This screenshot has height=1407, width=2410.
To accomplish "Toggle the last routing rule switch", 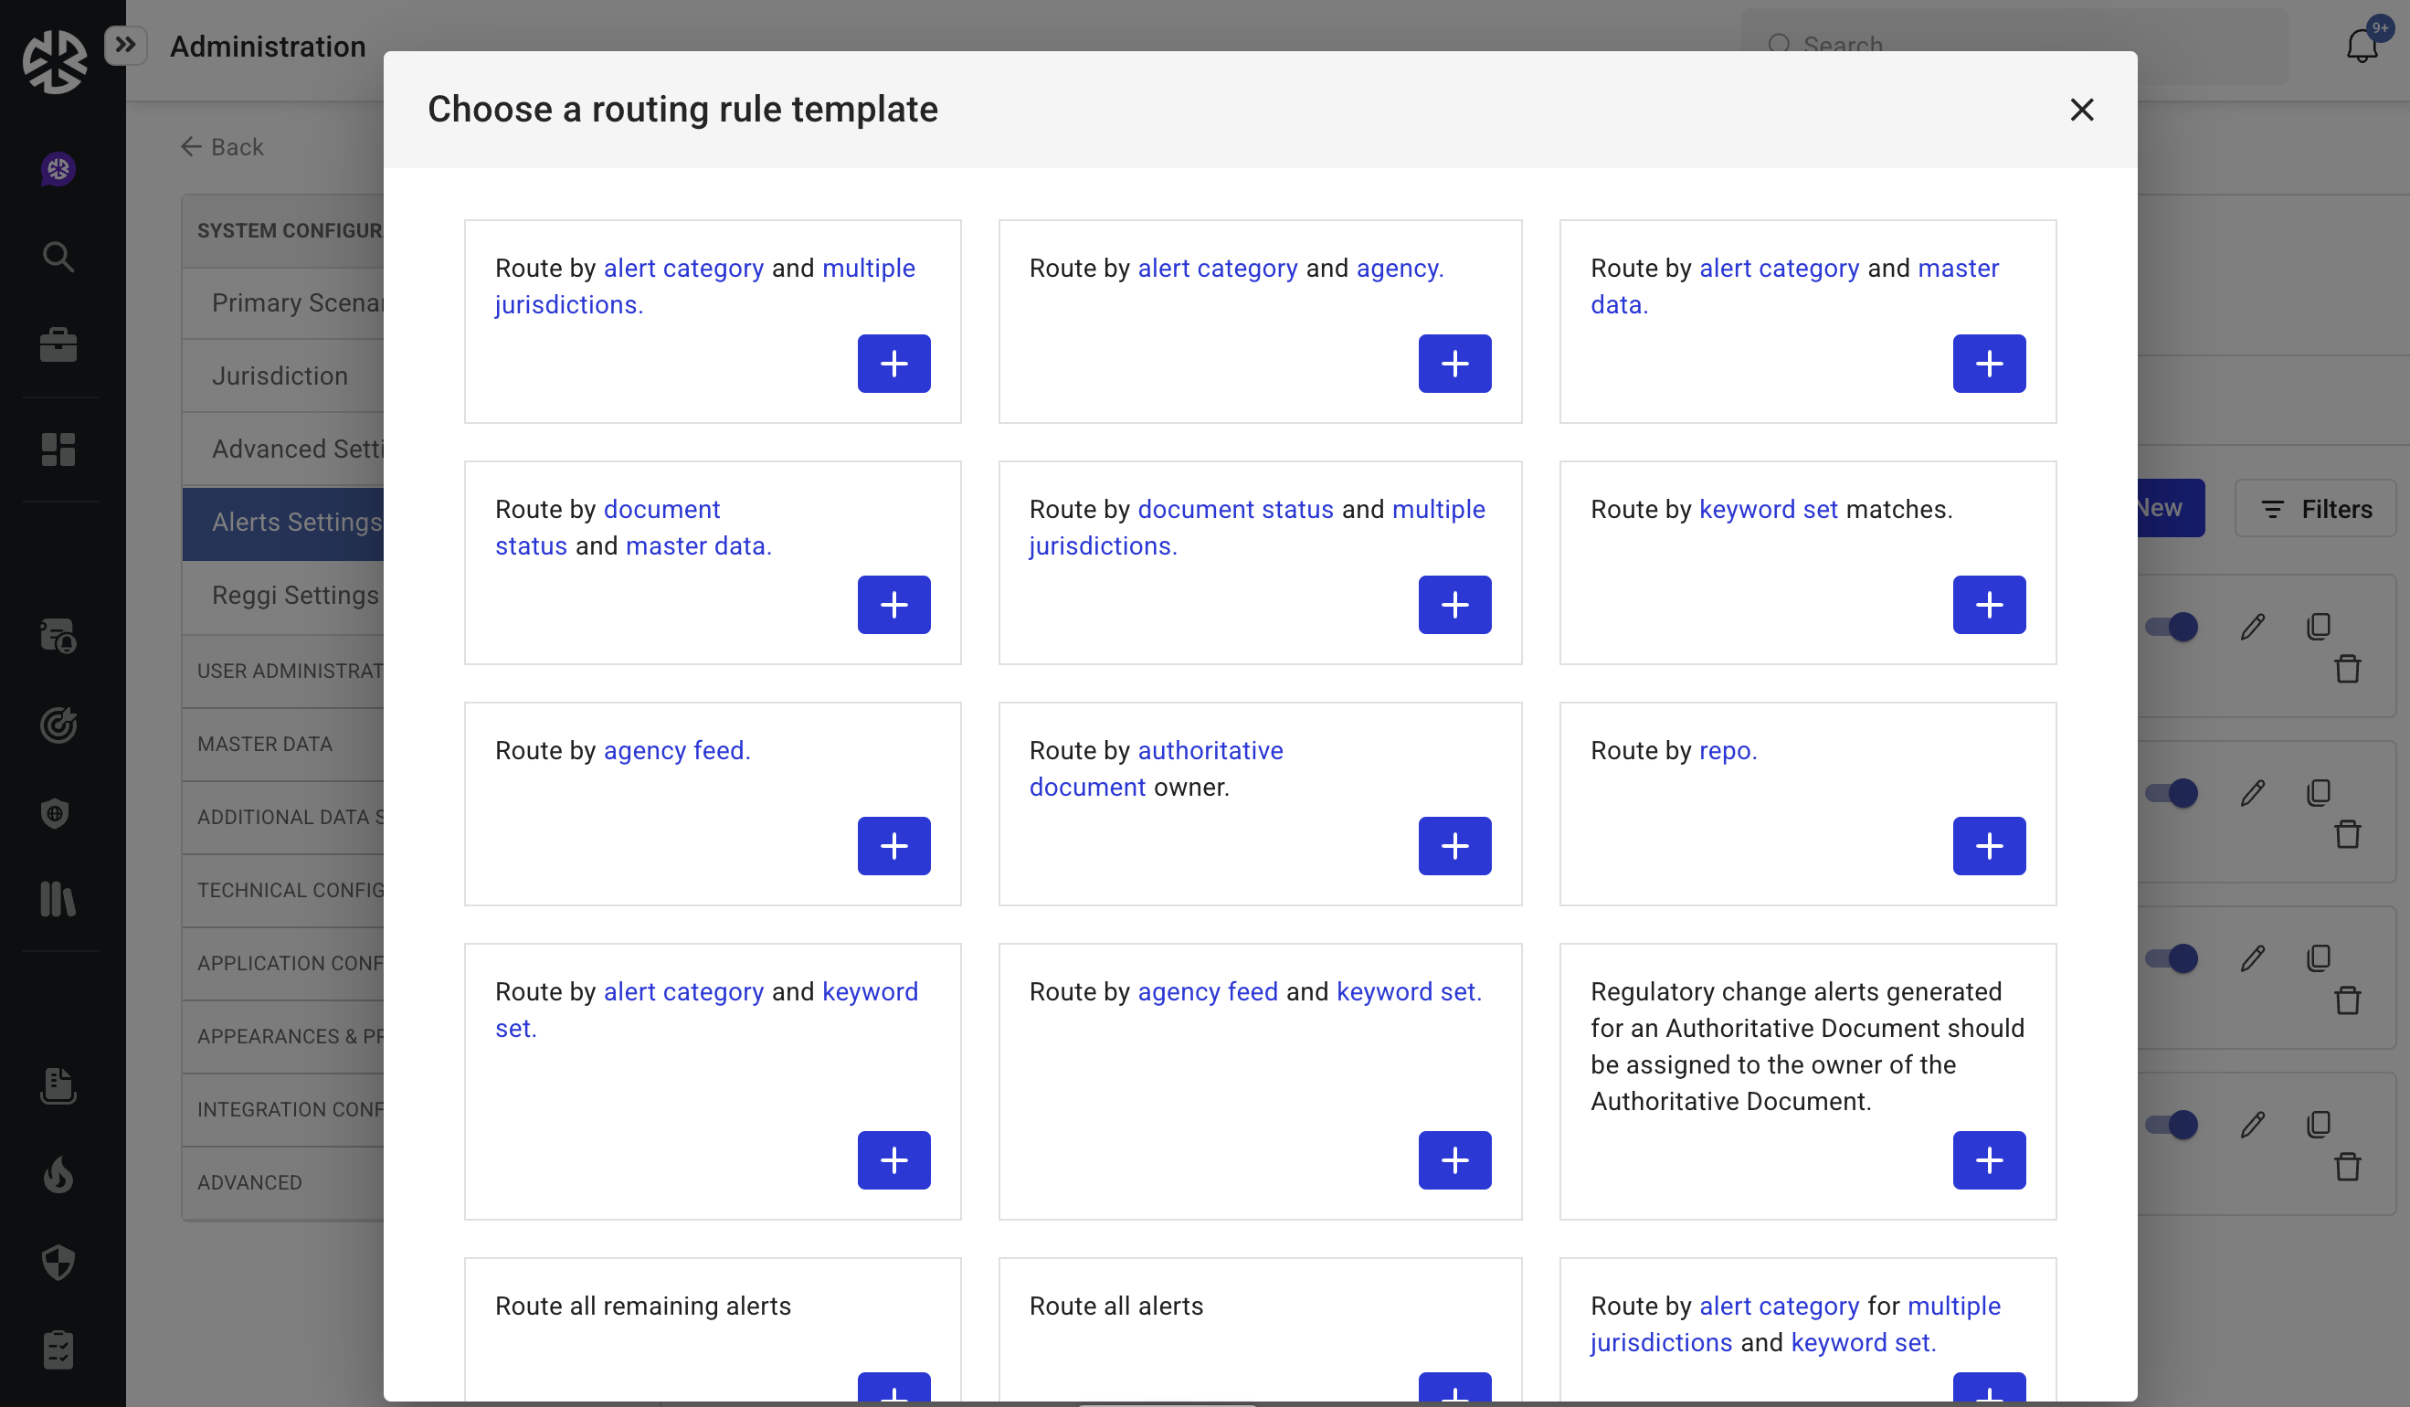I will coord(2171,1124).
